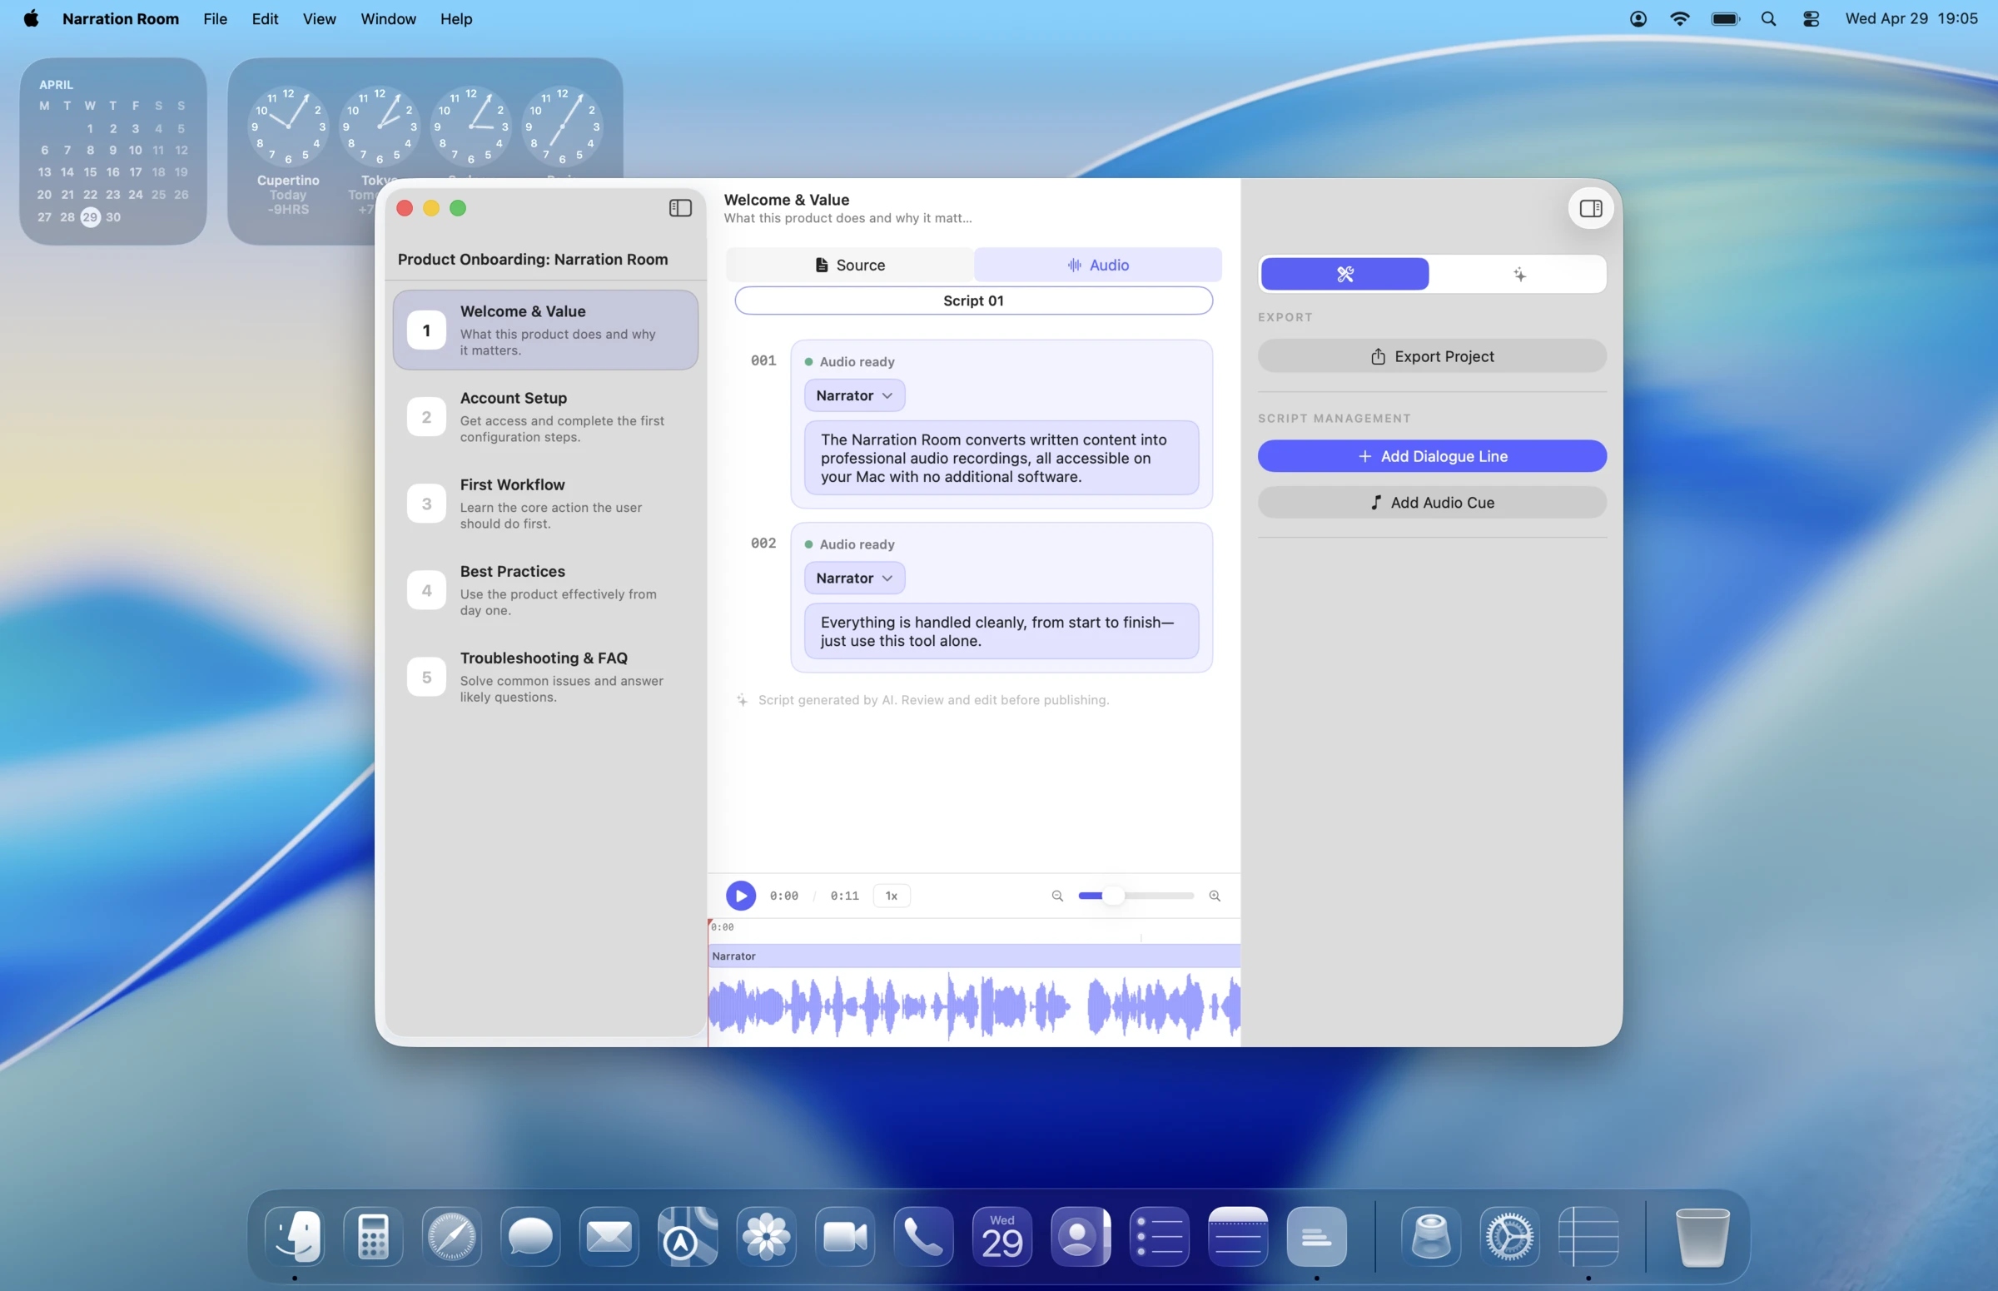
Task: Click the battery status icon
Action: point(1726,18)
